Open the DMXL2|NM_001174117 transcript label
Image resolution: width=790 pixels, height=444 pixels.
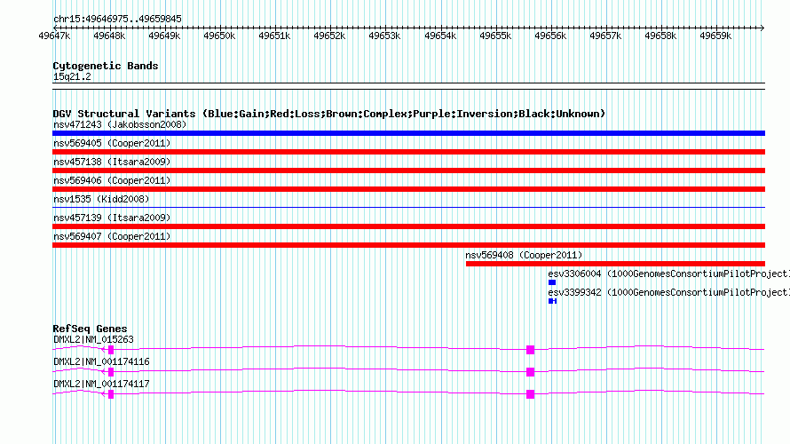coord(101,384)
